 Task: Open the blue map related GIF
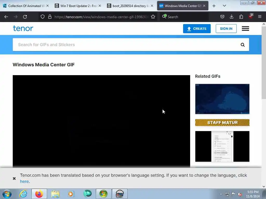(222, 99)
